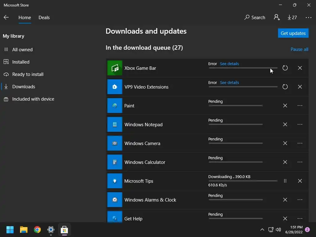Image resolution: width=316 pixels, height=237 pixels.
Task: Open the clock showing 1:51 PM
Action: point(294,230)
